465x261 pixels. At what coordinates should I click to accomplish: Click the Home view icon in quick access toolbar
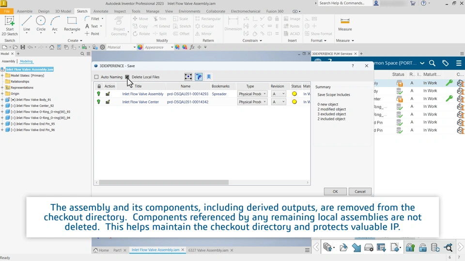click(52, 47)
